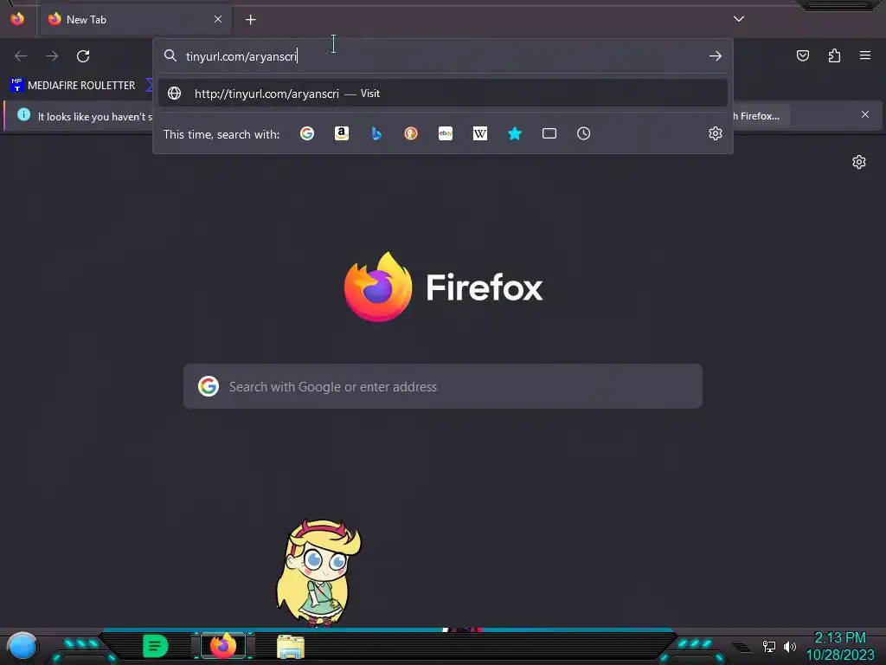
Task: Select the New Tab tab
Action: coord(136,20)
